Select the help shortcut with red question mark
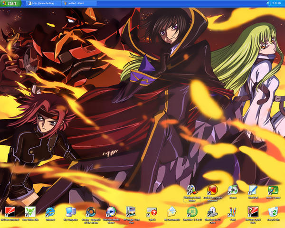The height and width of the screenshot is (228, 285). pyautogui.click(x=152, y=214)
